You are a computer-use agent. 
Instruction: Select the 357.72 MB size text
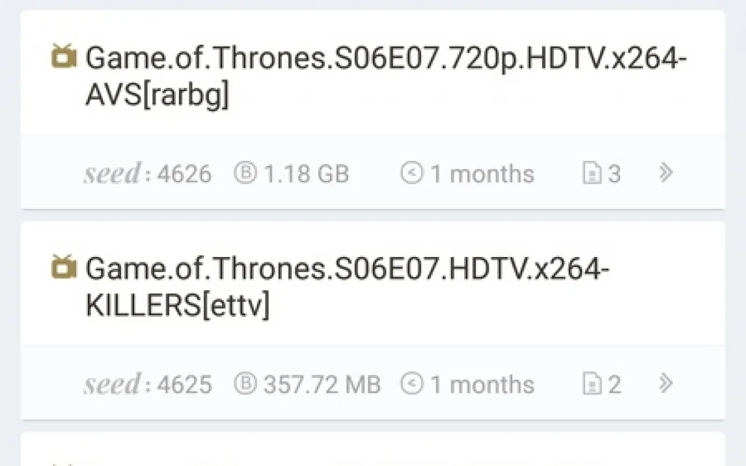(x=322, y=384)
